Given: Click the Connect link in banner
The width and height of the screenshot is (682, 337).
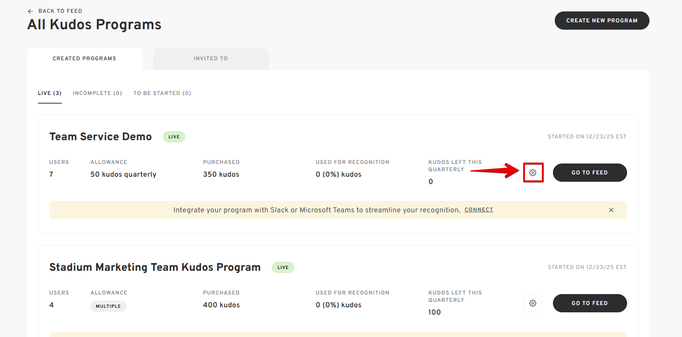Looking at the screenshot, I should [479, 210].
